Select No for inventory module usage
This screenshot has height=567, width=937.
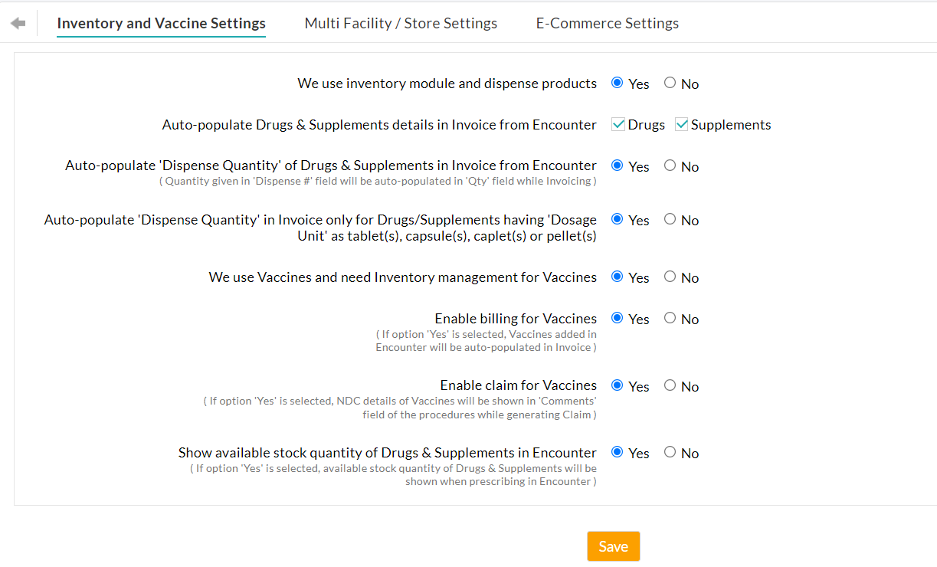tap(670, 83)
